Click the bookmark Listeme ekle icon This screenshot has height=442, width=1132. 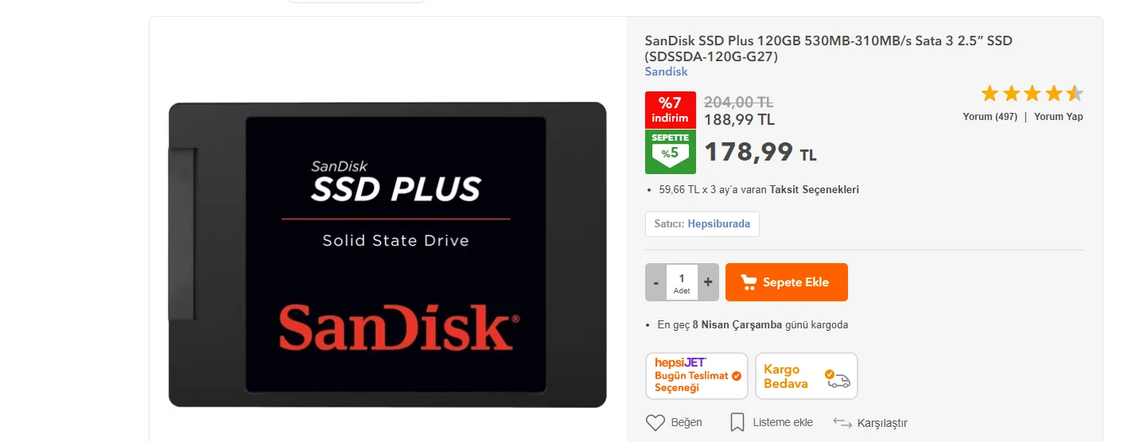coord(737,422)
